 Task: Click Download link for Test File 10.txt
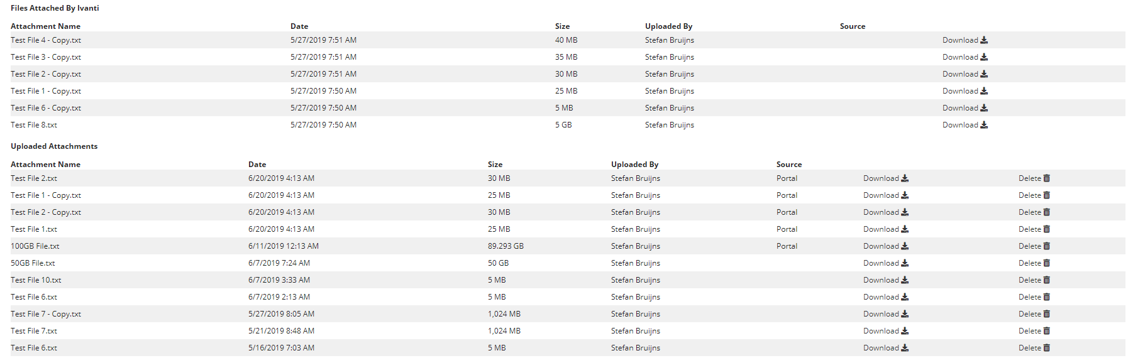click(881, 280)
